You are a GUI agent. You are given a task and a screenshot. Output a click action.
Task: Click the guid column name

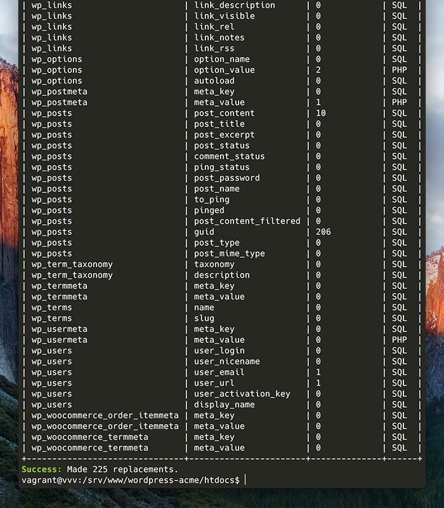click(x=204, y=232)
